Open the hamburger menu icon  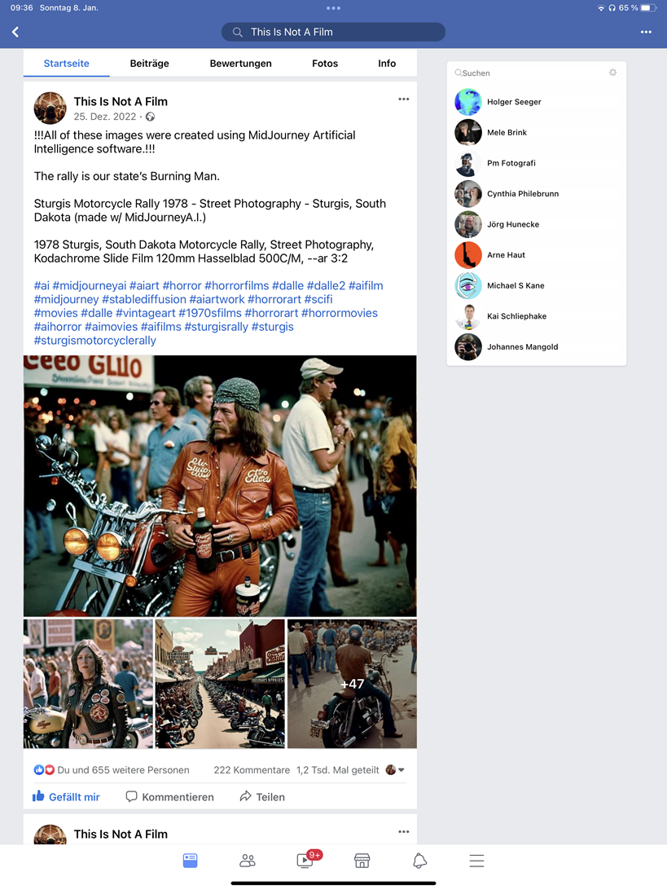[x=477, y=861]
